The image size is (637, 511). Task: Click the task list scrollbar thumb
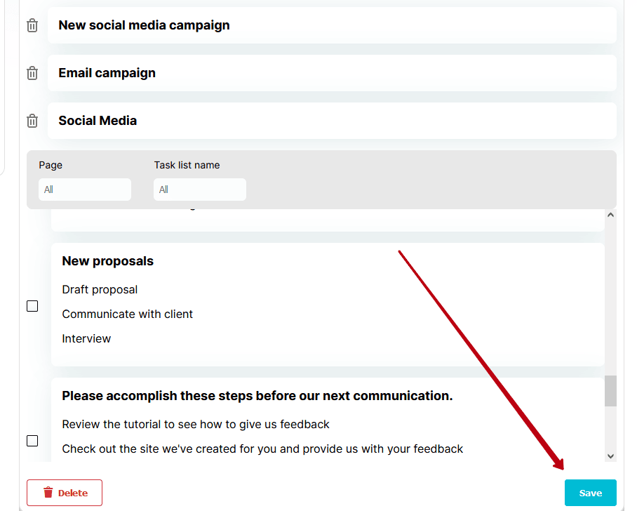[610, 391]
